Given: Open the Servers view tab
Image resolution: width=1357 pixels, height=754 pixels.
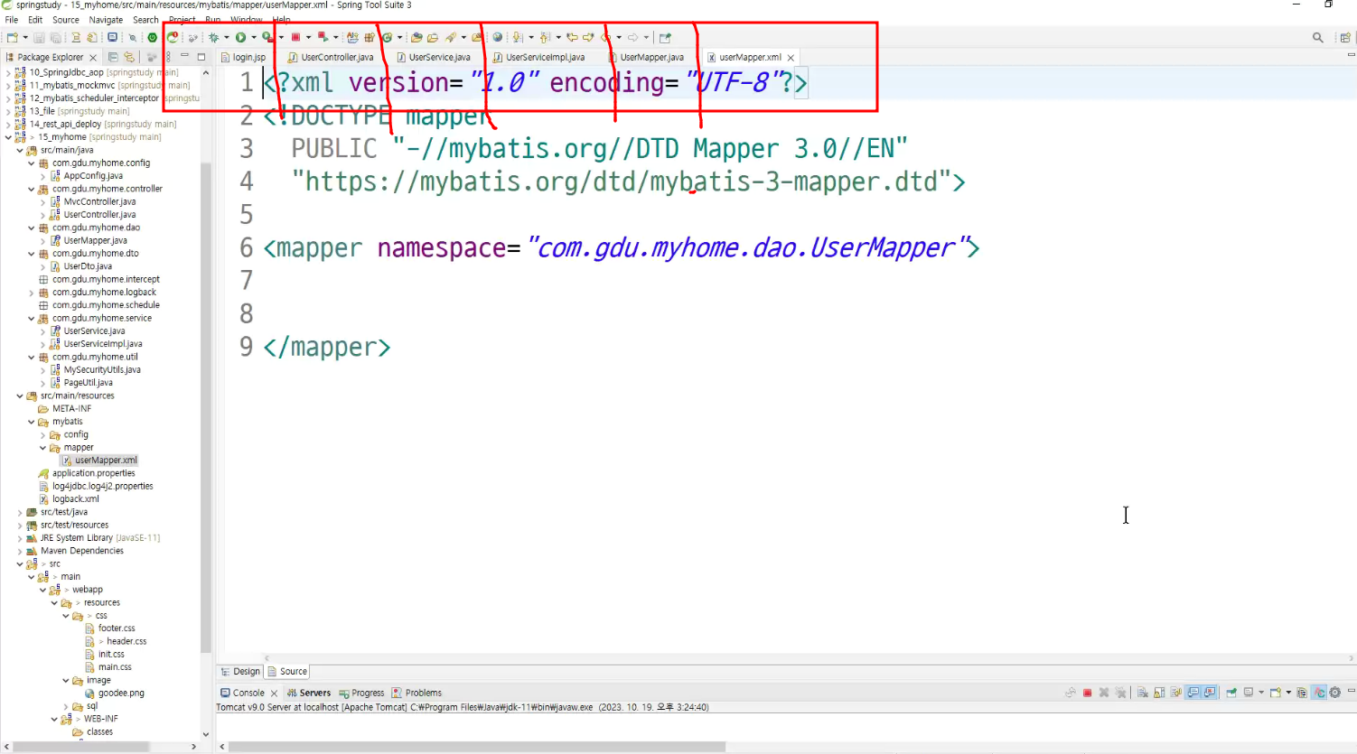Looking at the screenshot, I should pos(309,693).
